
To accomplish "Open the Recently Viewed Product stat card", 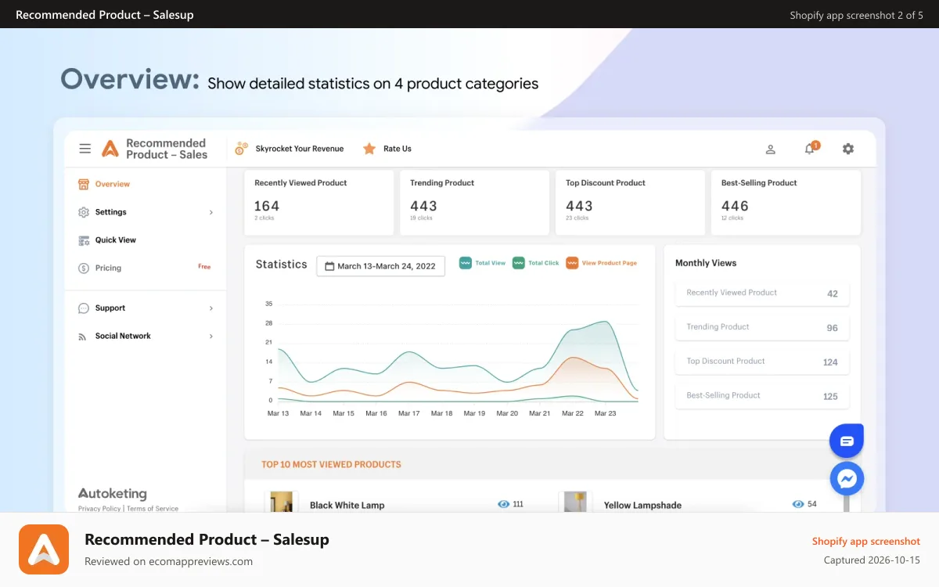I will (x=319, y=203).
